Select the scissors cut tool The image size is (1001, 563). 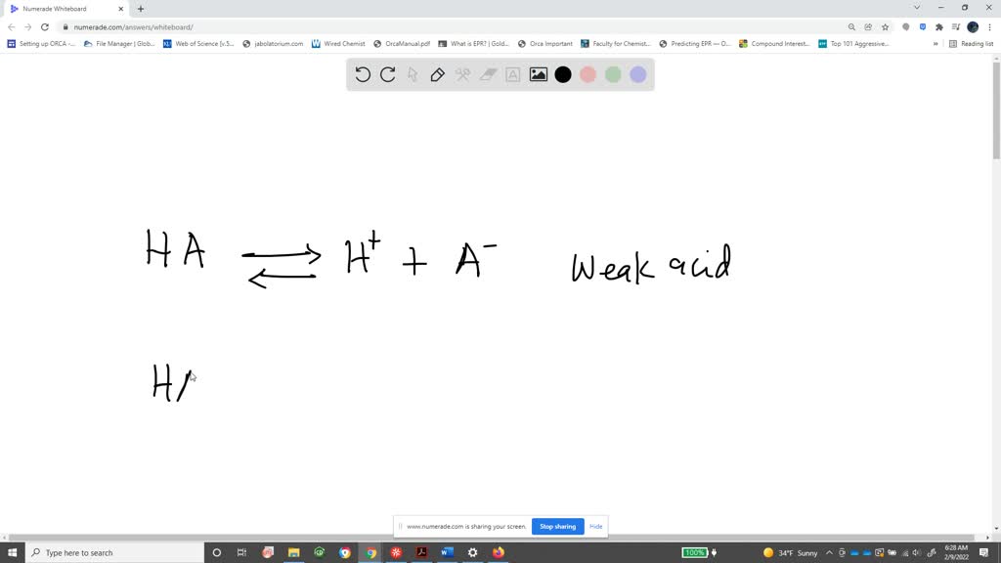pyautogui.click(x=462, y=74)
